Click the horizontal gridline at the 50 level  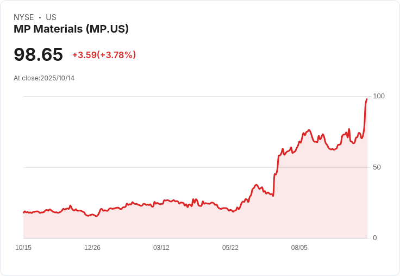pyautogui.click(x=163, y=167)
